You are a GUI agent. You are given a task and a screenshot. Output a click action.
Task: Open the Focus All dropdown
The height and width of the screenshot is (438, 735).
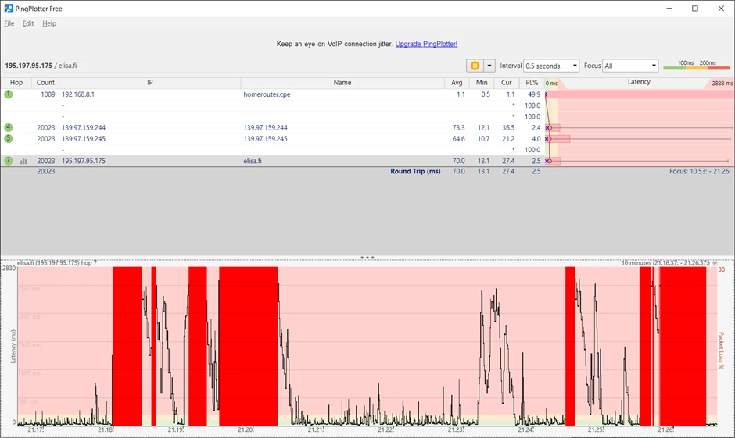pyautogui.click(x=630, y=66)
